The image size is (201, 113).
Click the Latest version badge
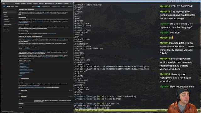point(39,6)
